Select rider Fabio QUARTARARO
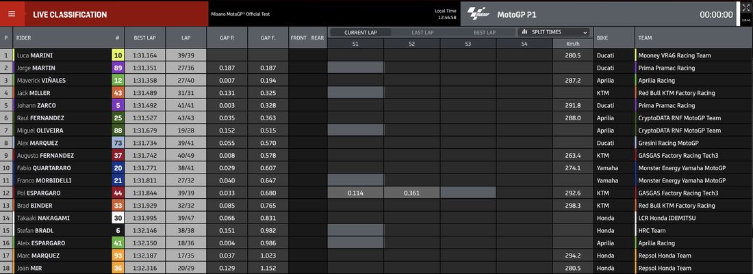 click(44, 168)
